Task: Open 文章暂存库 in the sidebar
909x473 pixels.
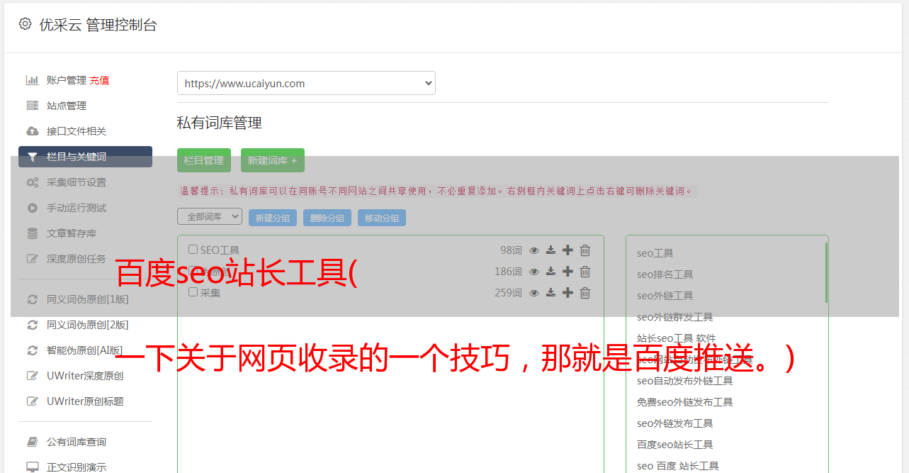Action: pyautogui.click(x=72, y=233)
